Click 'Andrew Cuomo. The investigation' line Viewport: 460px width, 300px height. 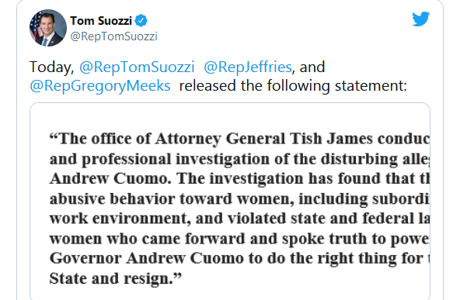click(x=239, y=178)
